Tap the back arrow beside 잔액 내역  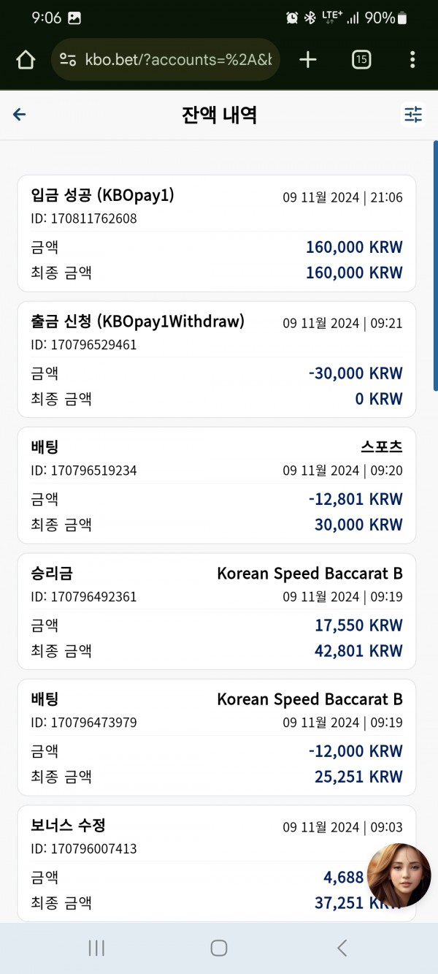click(x=20, y=115)
